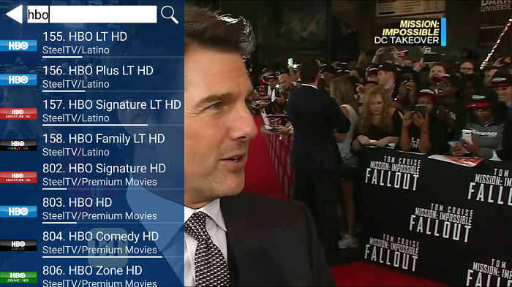
Task: Open 806. HBO Zone HD channel
Action: coord(92,274)
